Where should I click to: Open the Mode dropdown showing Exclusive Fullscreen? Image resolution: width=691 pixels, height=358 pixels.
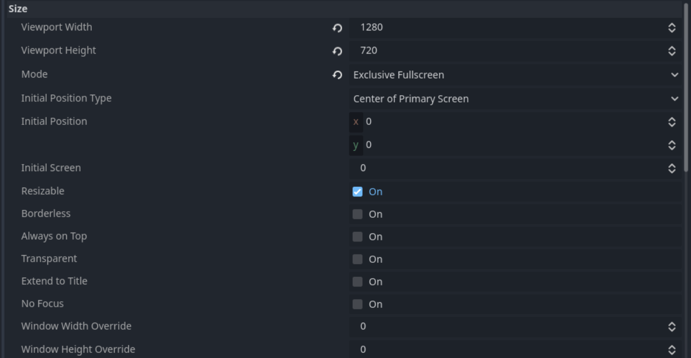[515, 75]
